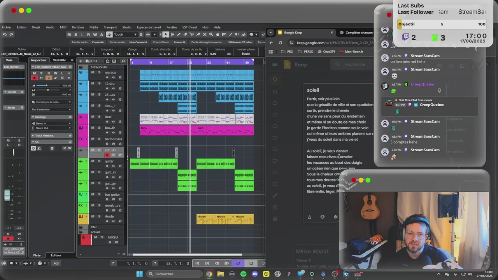Click the transport Forward button
Screen dimensions: 498x280
(227, 263)
